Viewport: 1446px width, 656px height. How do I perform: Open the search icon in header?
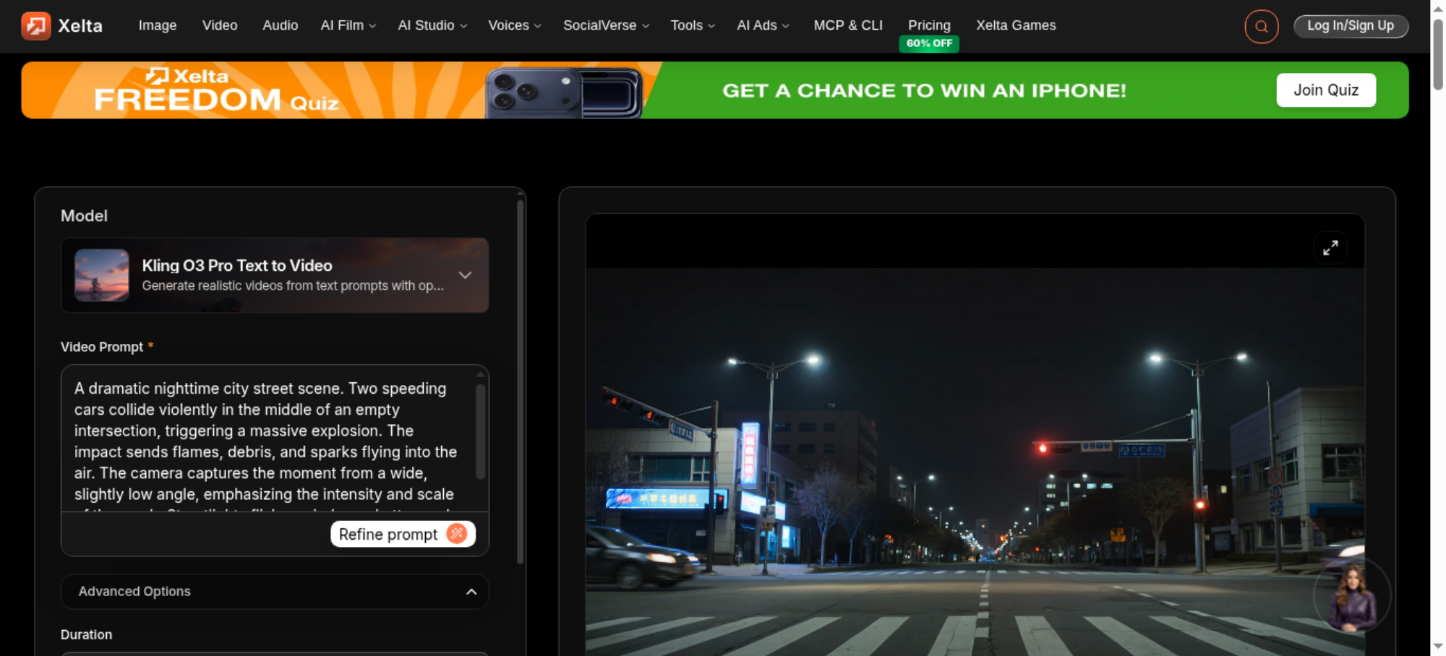click(x=1261, y=27)
